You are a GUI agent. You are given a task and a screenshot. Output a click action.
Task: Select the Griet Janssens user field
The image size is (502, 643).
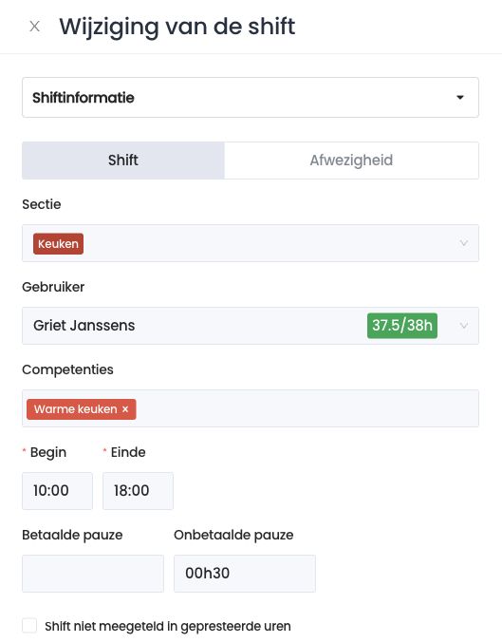click(251, 326)
